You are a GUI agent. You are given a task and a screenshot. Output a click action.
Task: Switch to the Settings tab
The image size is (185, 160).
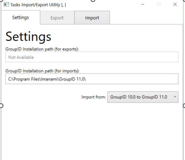[21, 17]
